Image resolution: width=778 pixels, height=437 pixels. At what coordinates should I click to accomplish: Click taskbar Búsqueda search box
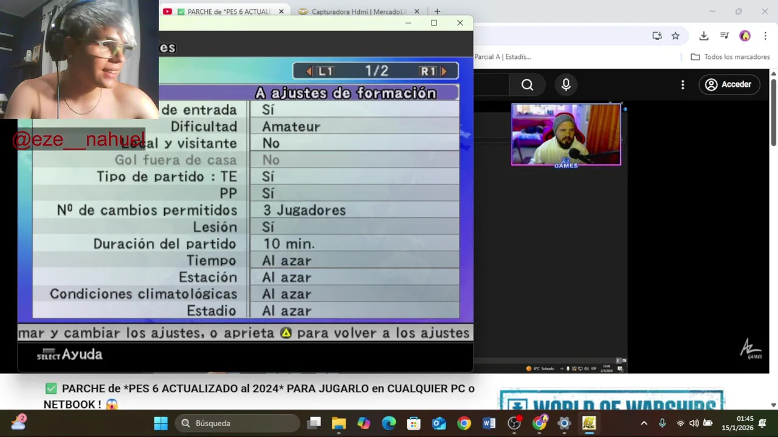tap(238, 423)
